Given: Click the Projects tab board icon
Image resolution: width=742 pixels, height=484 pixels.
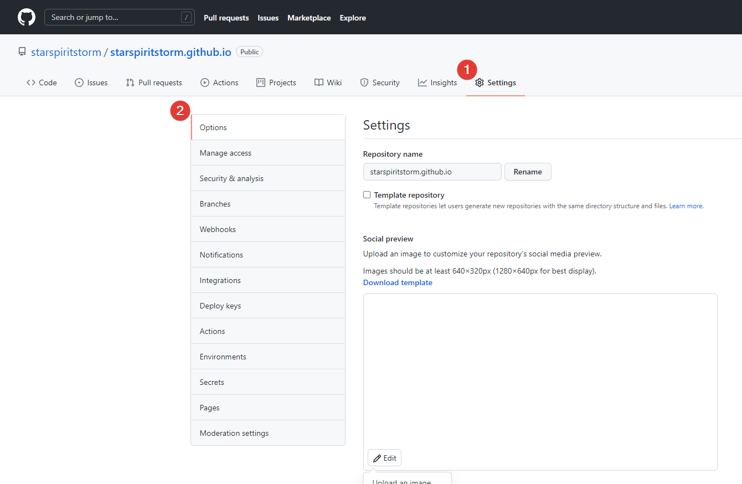Looking at the screenshot, I should pos(261,83).
